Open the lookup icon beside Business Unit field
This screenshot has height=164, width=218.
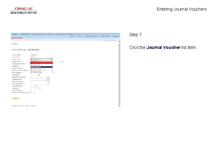click(36, 55)
